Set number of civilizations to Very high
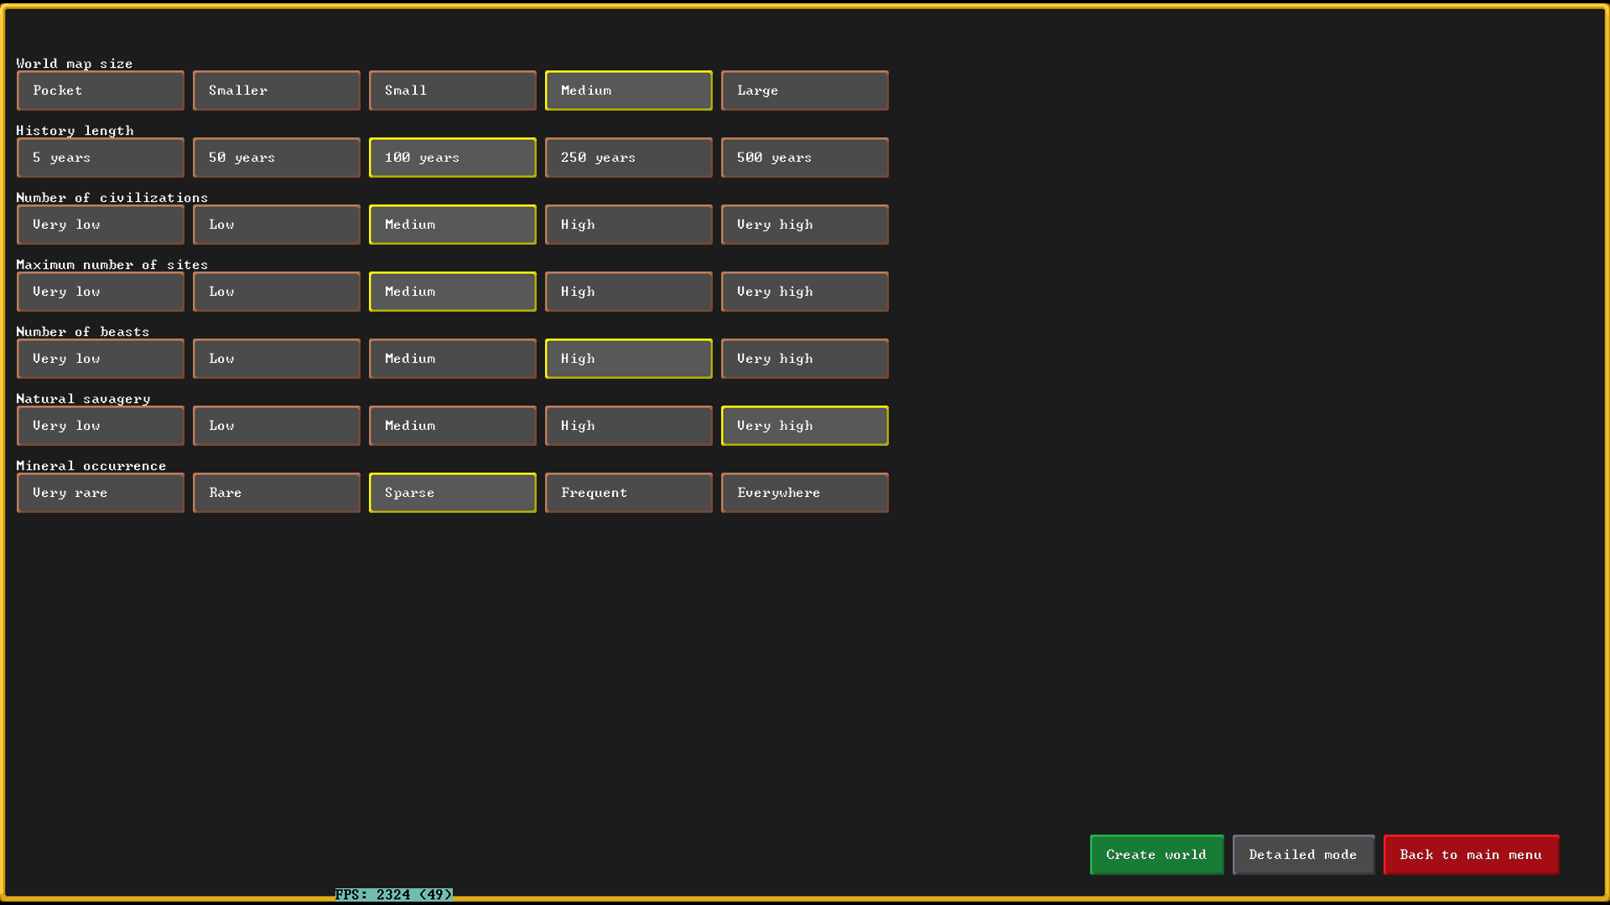1610x905 pixels. pos(805,225)
